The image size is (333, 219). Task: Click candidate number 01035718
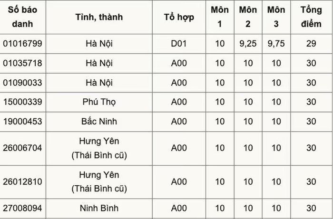pos(22,63)
